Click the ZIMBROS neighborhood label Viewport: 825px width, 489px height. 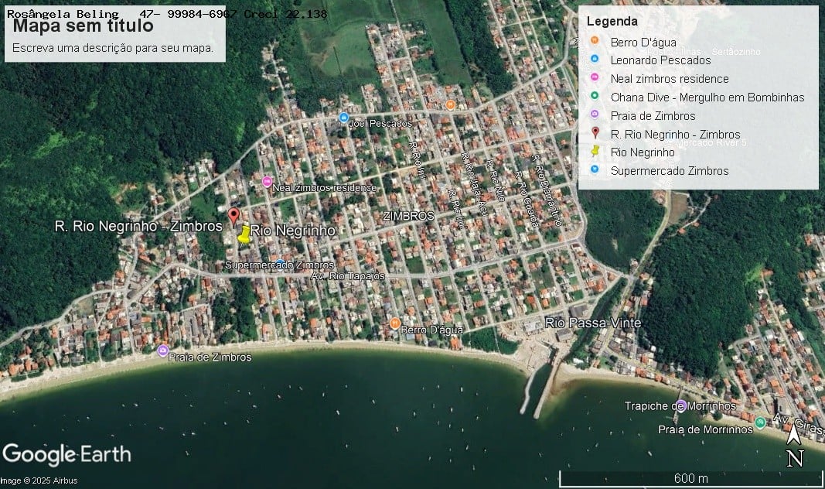tap(408, 216)
